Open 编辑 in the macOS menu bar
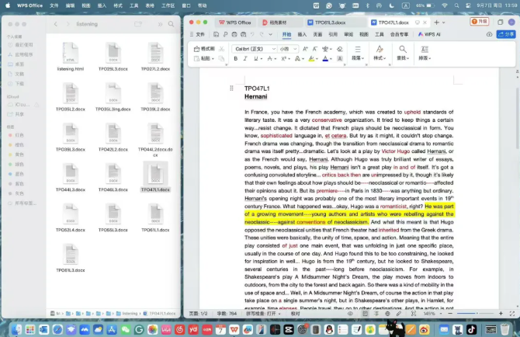The width and height of the screenshot is (520, 337). (71, 5)
